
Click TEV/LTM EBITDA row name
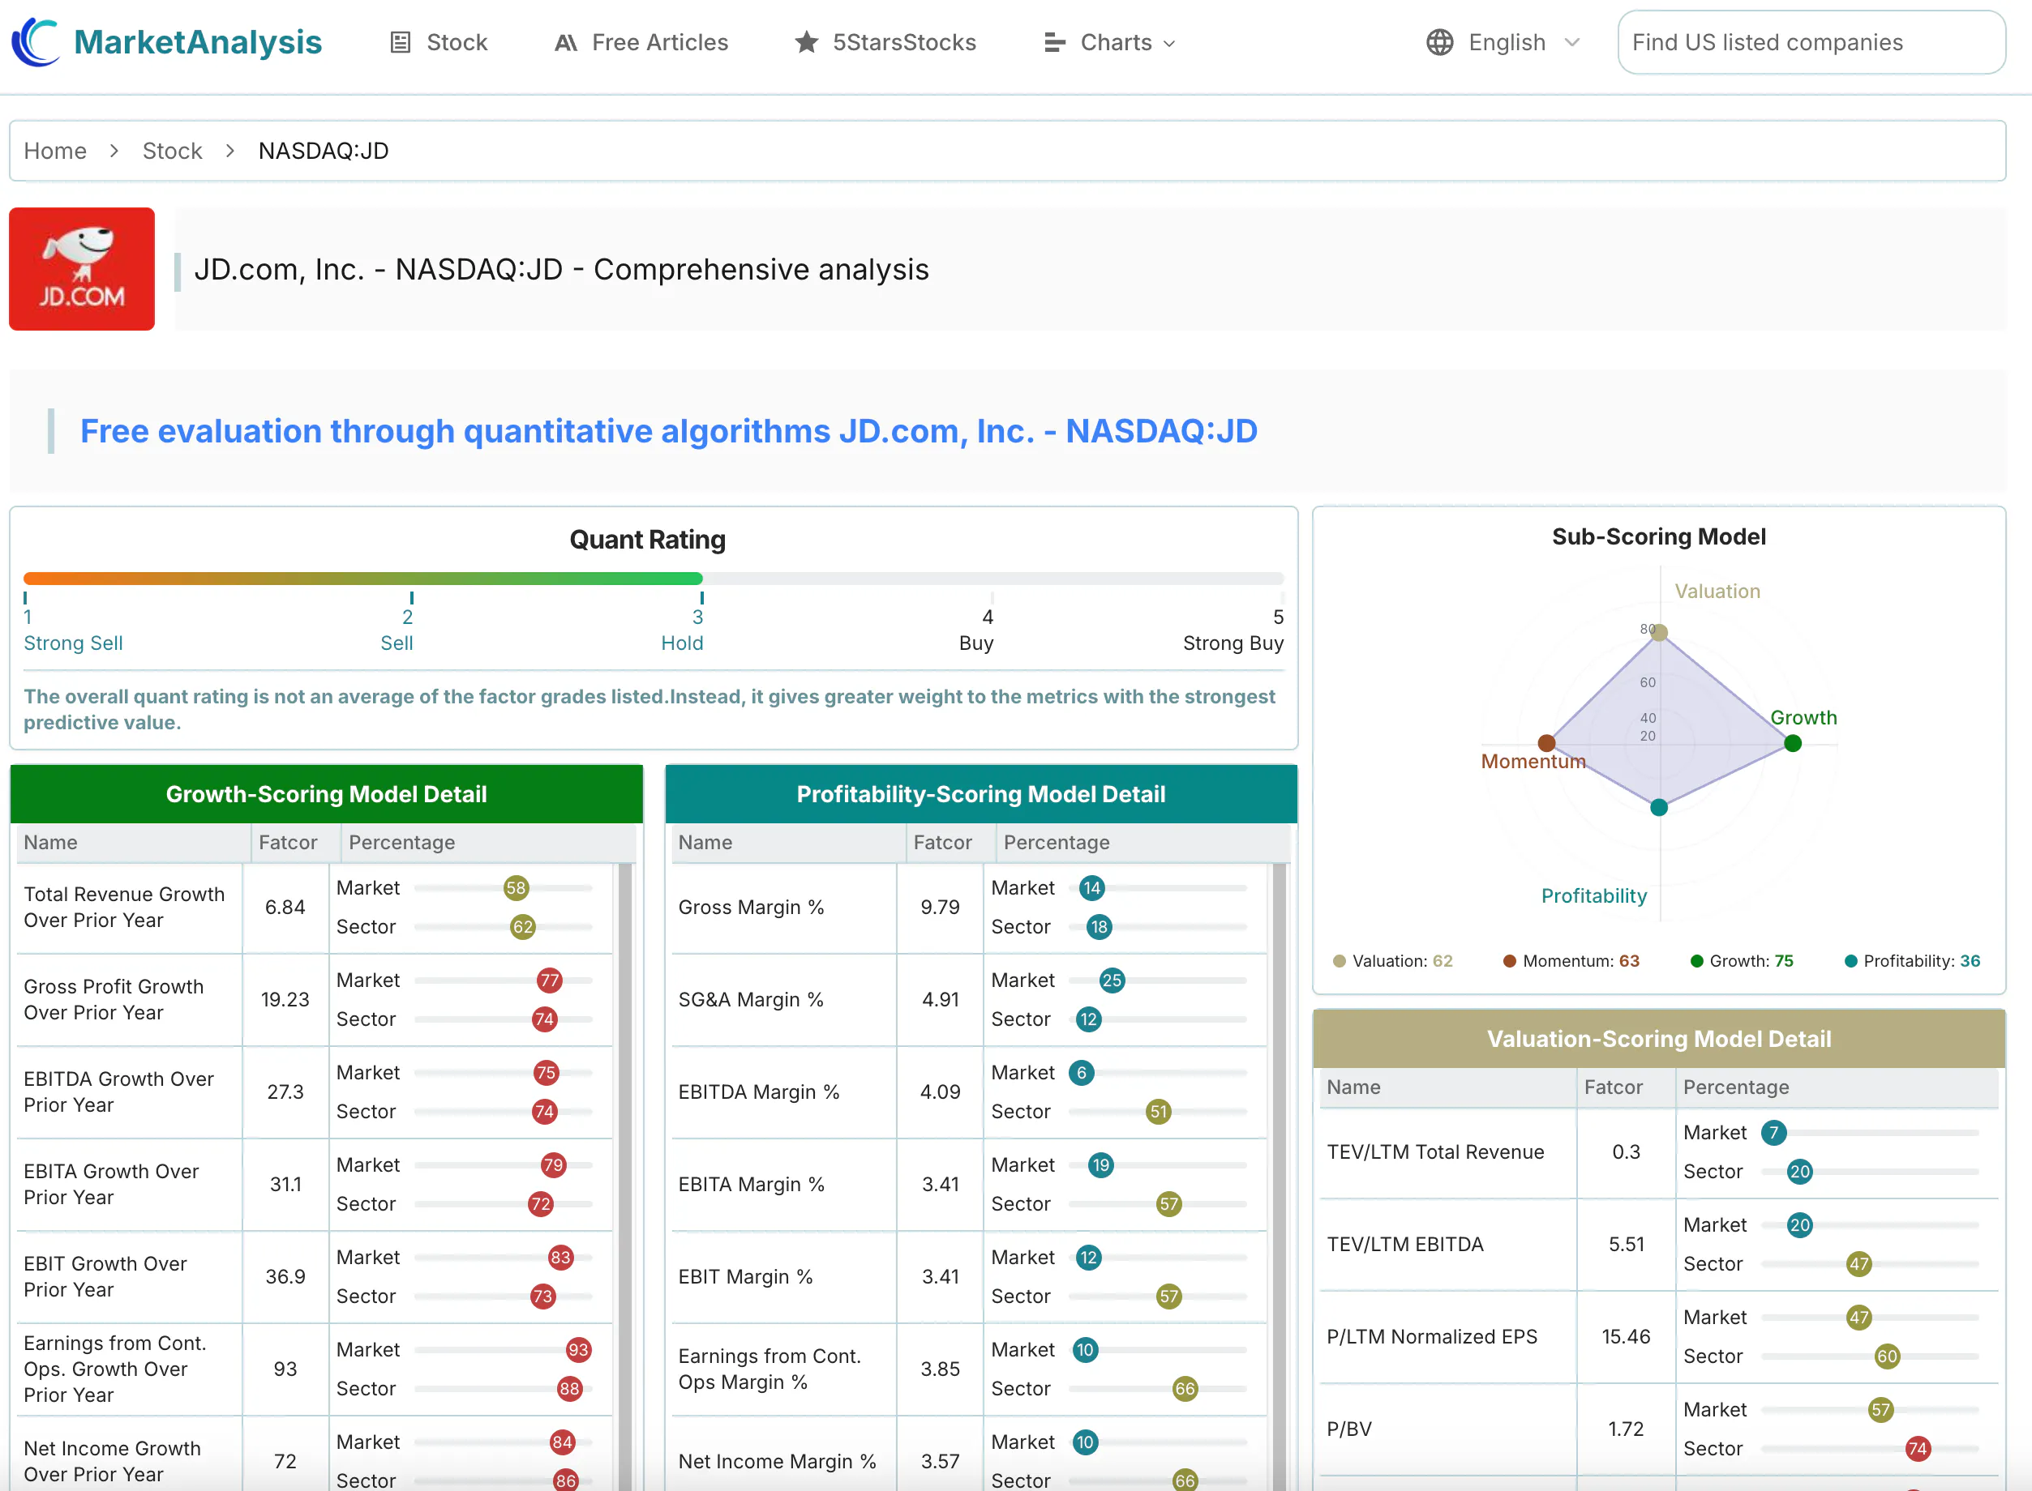point(1405,1245)
